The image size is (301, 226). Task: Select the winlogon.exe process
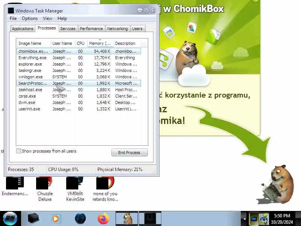pos(79,77)
